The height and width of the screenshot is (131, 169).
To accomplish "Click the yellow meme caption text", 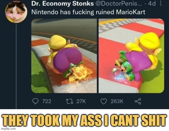I will tap(84, 119).
